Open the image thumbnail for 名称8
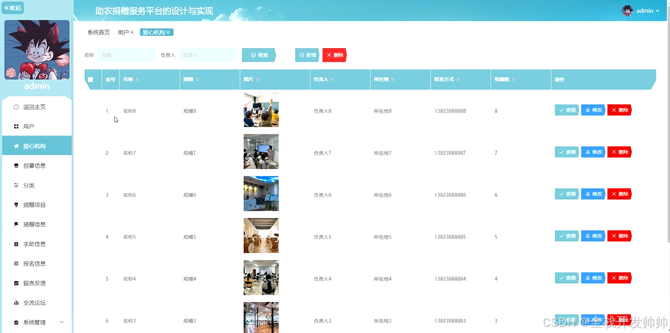Image resolution: width=670 pixels, height=333 pixels. click(261, 110)
